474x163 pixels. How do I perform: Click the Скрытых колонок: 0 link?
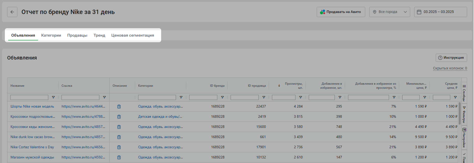(x=450, y=68)
